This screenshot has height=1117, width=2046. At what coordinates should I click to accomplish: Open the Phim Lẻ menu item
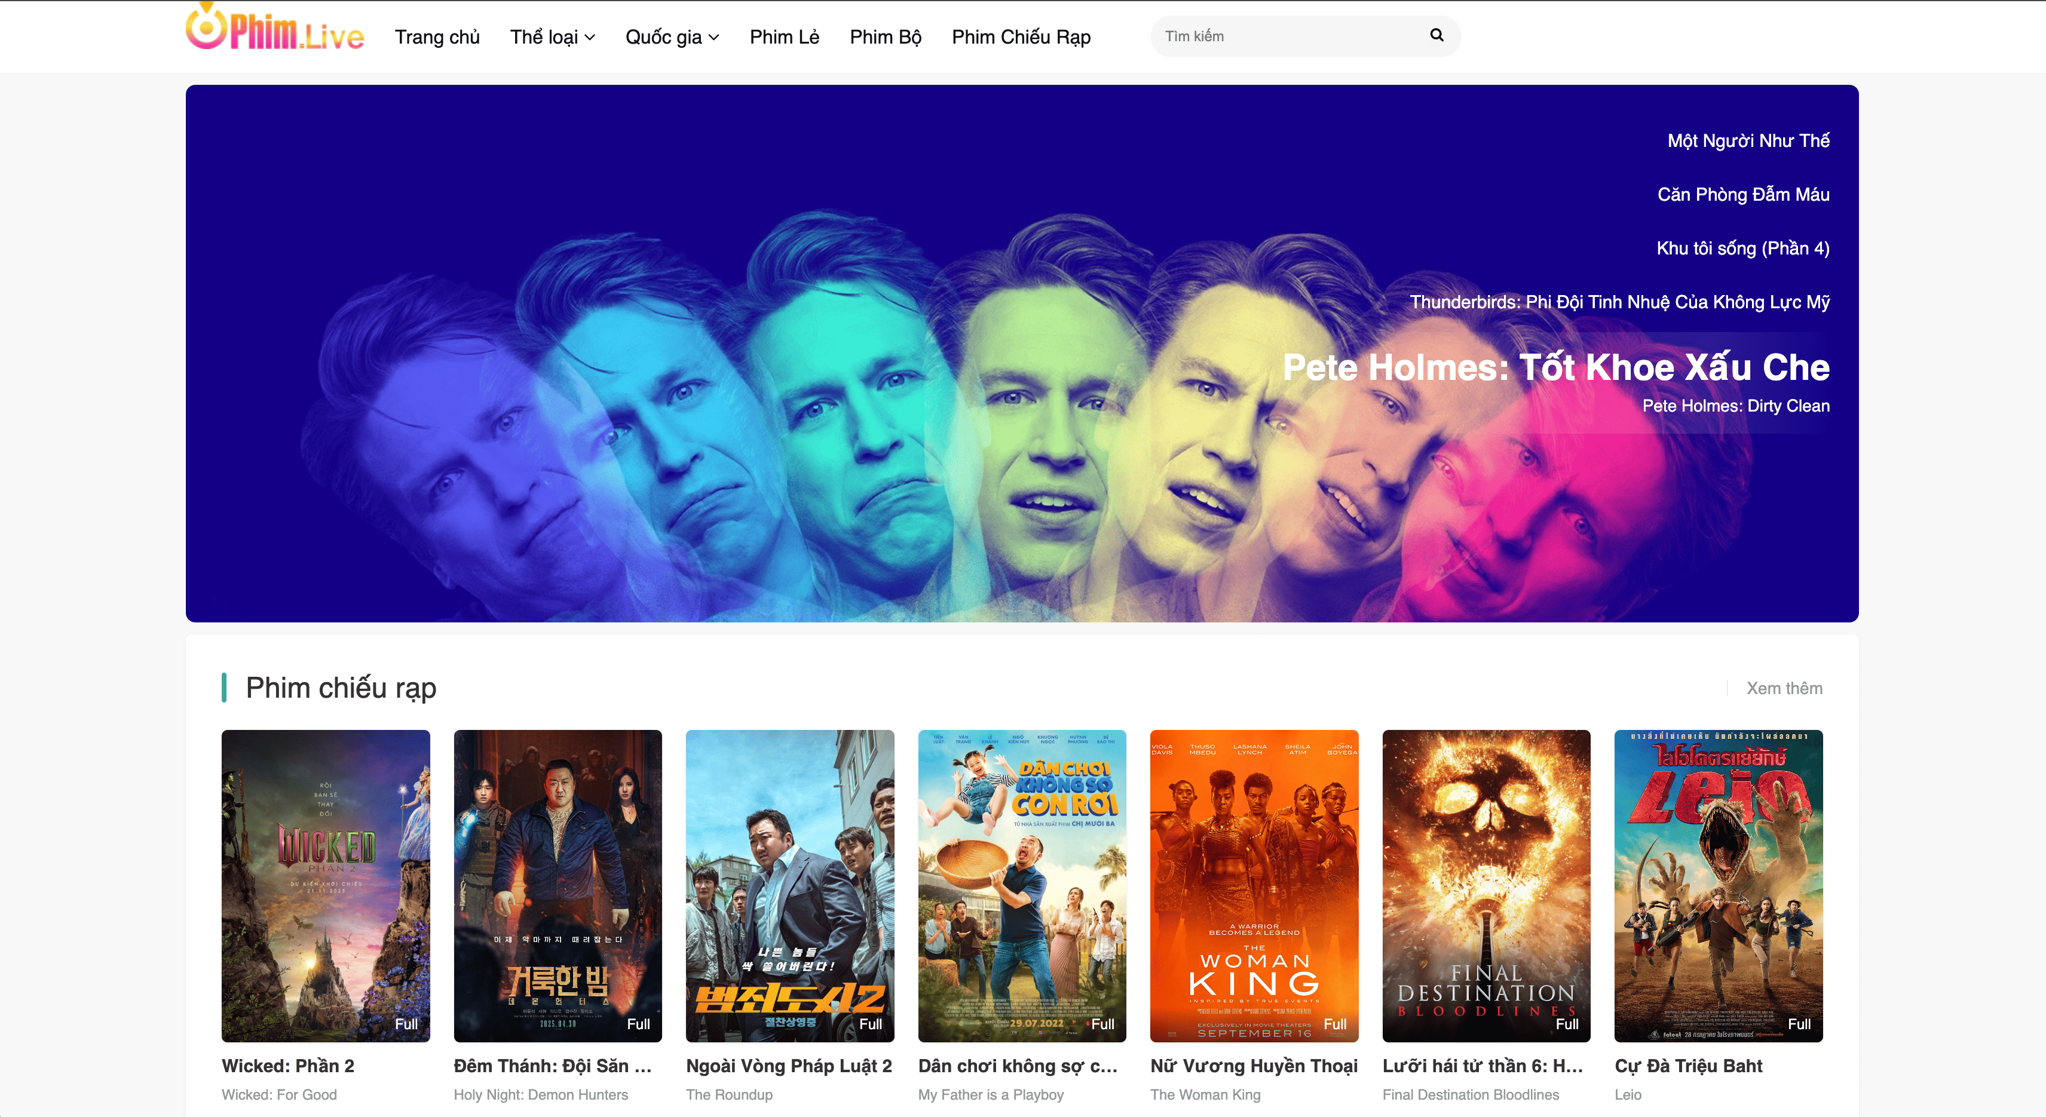click(x=784, y=37)
